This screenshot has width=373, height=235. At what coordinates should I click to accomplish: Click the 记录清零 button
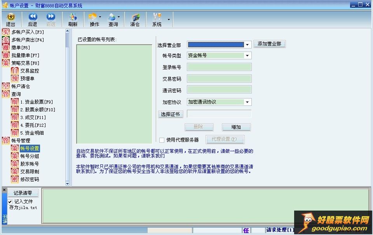click(23, 193)
